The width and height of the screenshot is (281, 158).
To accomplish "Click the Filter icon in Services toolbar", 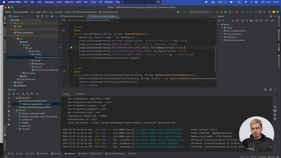I will 28,94.
